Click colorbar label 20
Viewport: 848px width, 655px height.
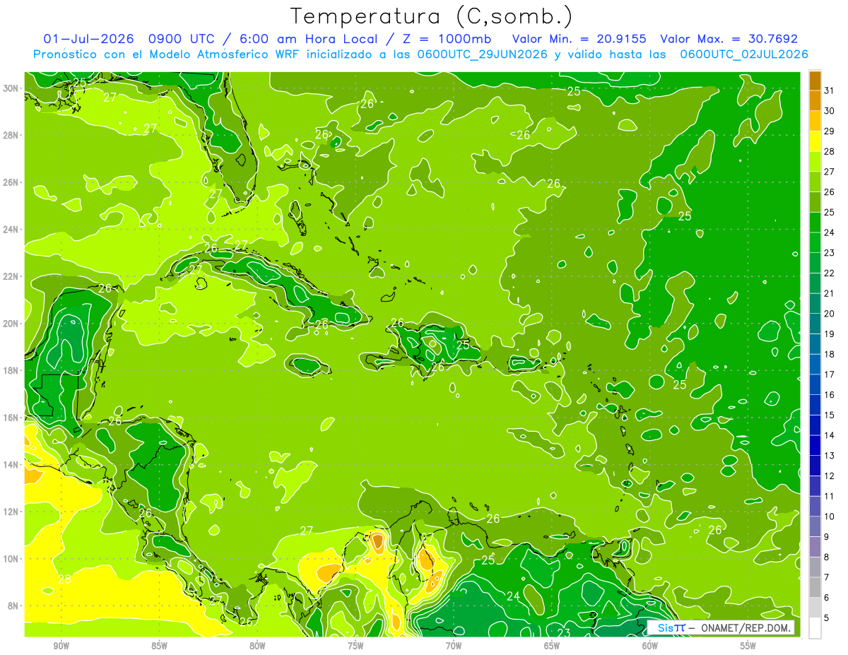click(x=830, y=313)
